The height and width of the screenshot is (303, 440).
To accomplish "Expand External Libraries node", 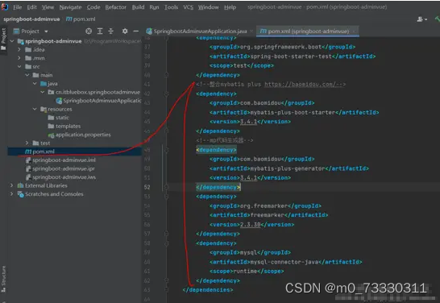I will 12,185.
